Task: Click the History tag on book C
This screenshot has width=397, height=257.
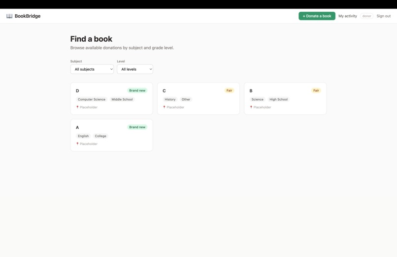Action: [170, 99]
